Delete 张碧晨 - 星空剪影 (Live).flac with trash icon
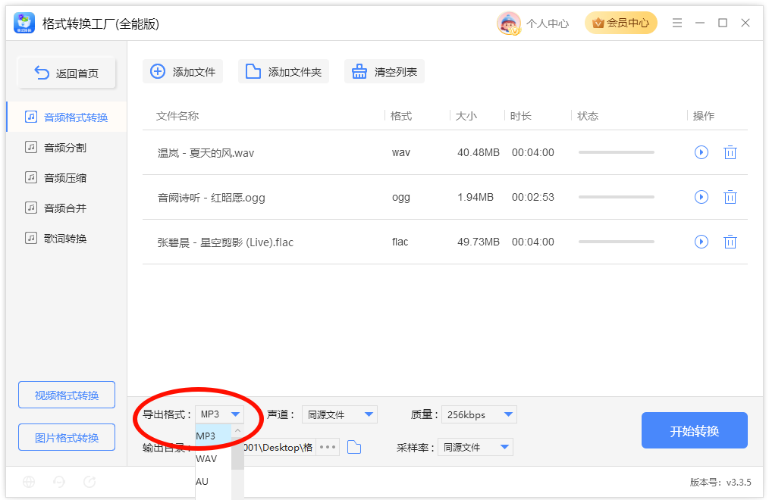This screenshot has height=500, width=769. tap(730, 242)
